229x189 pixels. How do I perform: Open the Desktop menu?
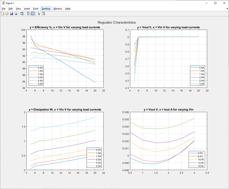[46, 9]
